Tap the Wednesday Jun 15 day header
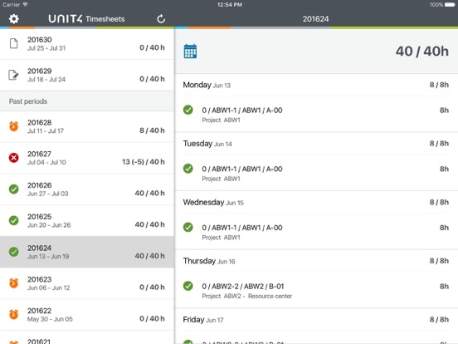This screenshot has width=458, height=344. tap(316, 203)
